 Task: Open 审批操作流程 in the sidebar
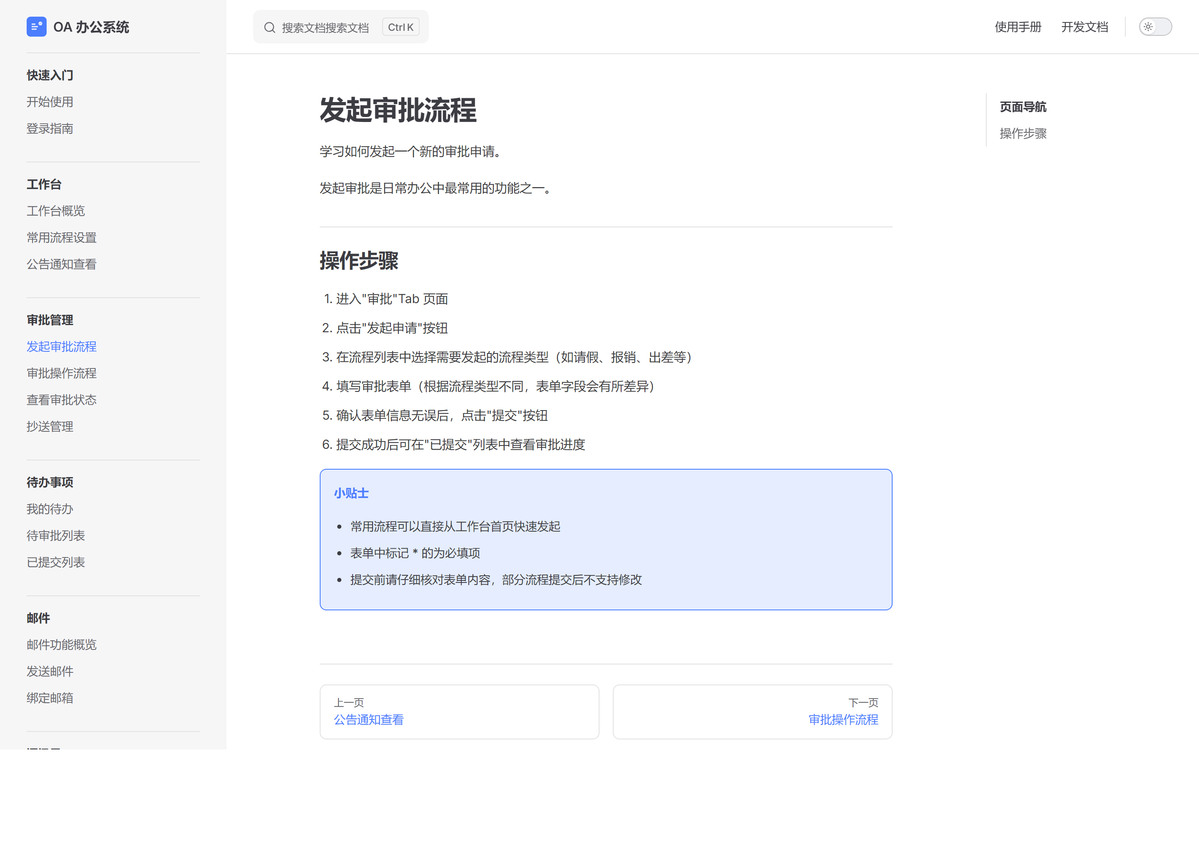click(x=62, y=373)
